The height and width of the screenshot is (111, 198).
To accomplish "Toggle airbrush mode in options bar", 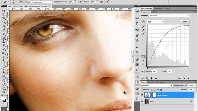I will pos(101,2).
